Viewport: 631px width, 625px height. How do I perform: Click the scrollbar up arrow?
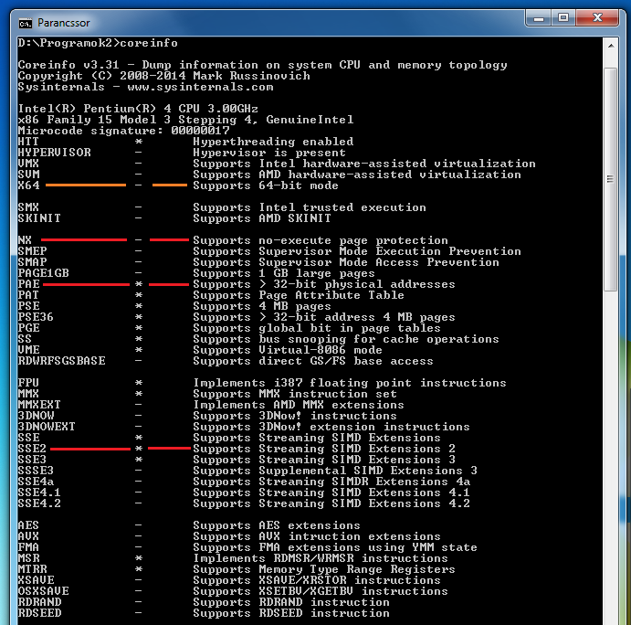click(x=611, y=46)
